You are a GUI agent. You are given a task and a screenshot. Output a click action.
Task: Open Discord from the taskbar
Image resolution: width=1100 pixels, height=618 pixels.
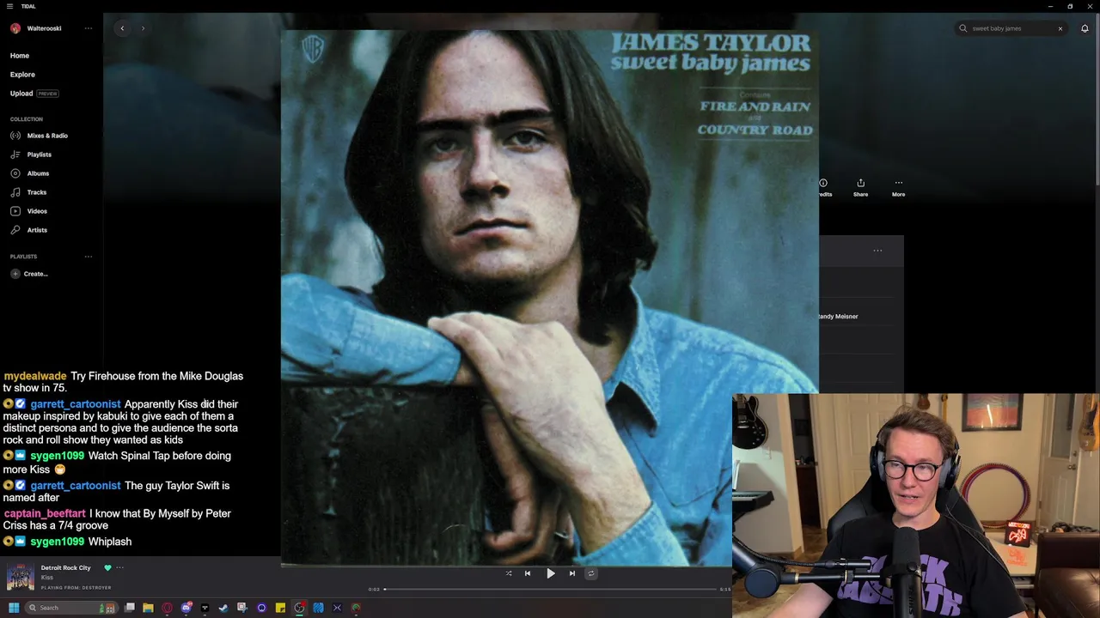point(186,608)
